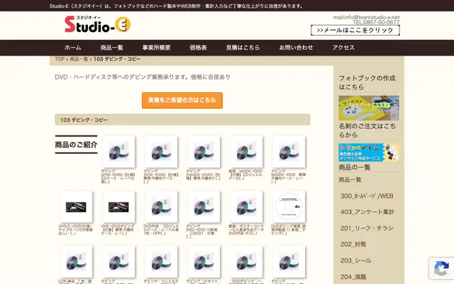
Task: Open the 204_演題 category
Action: click(x=353, y=277)
